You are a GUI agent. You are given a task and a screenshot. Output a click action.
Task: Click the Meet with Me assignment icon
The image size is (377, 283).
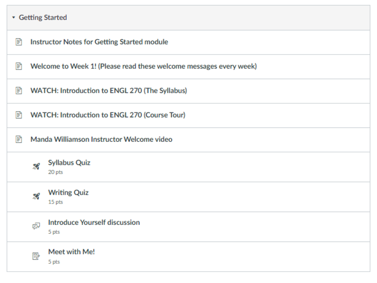coord(36,256)
